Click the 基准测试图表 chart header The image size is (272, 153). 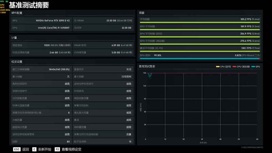tap(147, 66)
